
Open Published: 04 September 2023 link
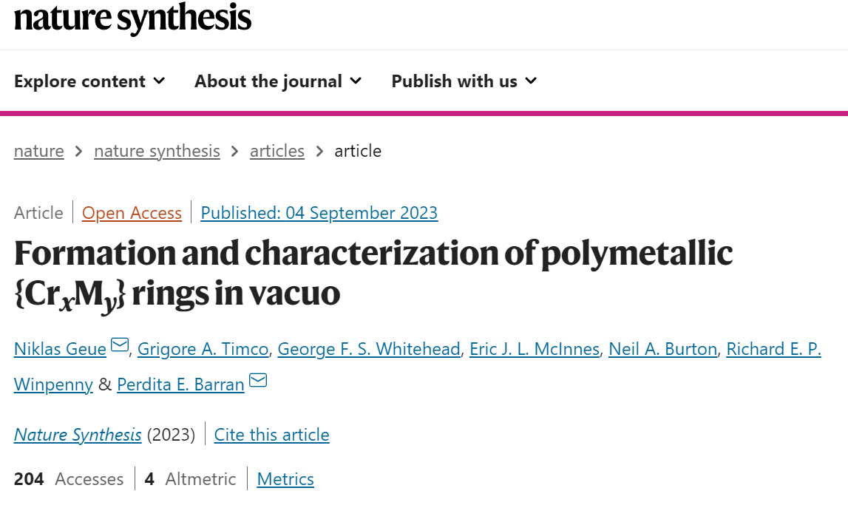pyautogui.click(x=319, y=213)
